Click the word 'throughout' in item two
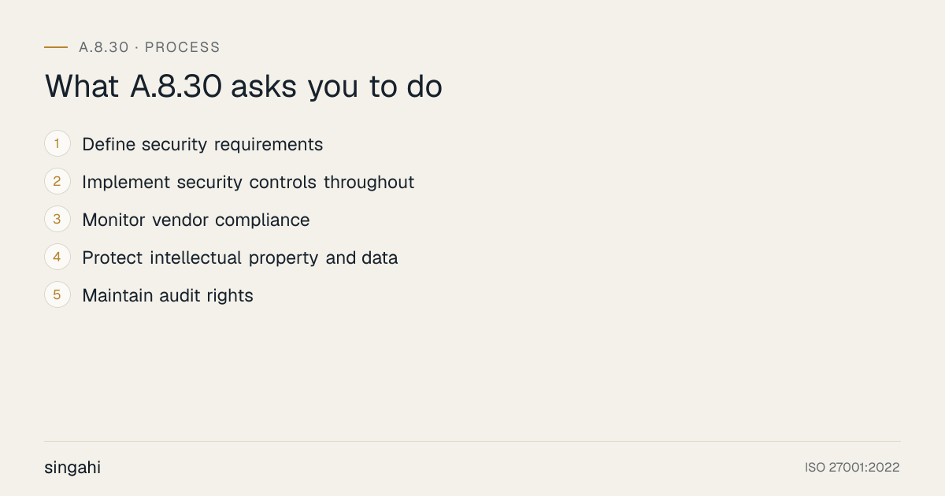Viewport: 945px width, 496px height. (369, 183)
